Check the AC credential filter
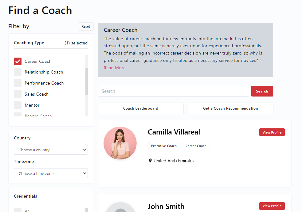This screenshot has height=212, width=302. [x=18, y=210]
